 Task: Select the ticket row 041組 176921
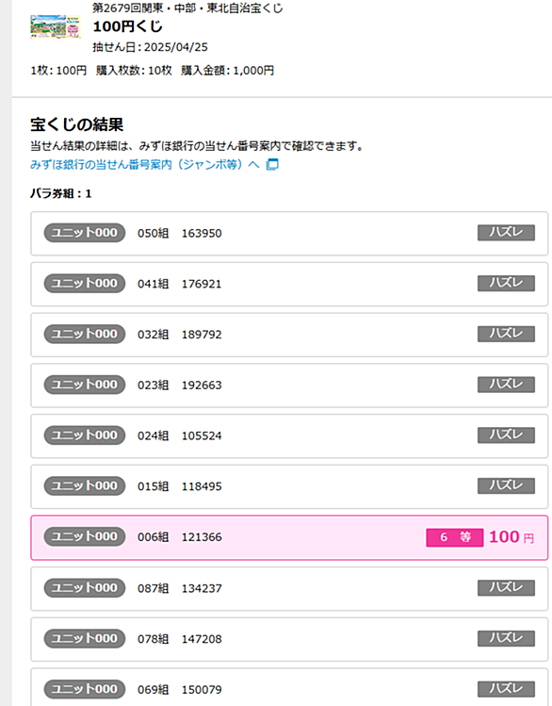289,284
